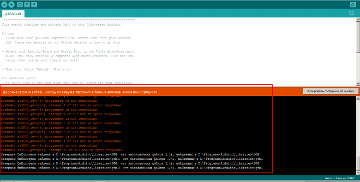This screenshot has width=360, height=182.
Task: Save sketch with the Save icon
Action: point(34,4)
